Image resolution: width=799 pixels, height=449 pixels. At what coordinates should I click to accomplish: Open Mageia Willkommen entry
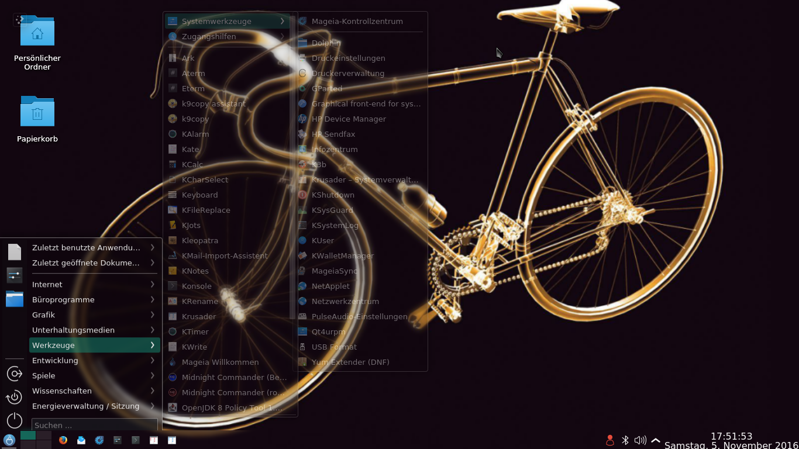coord(228,362)
